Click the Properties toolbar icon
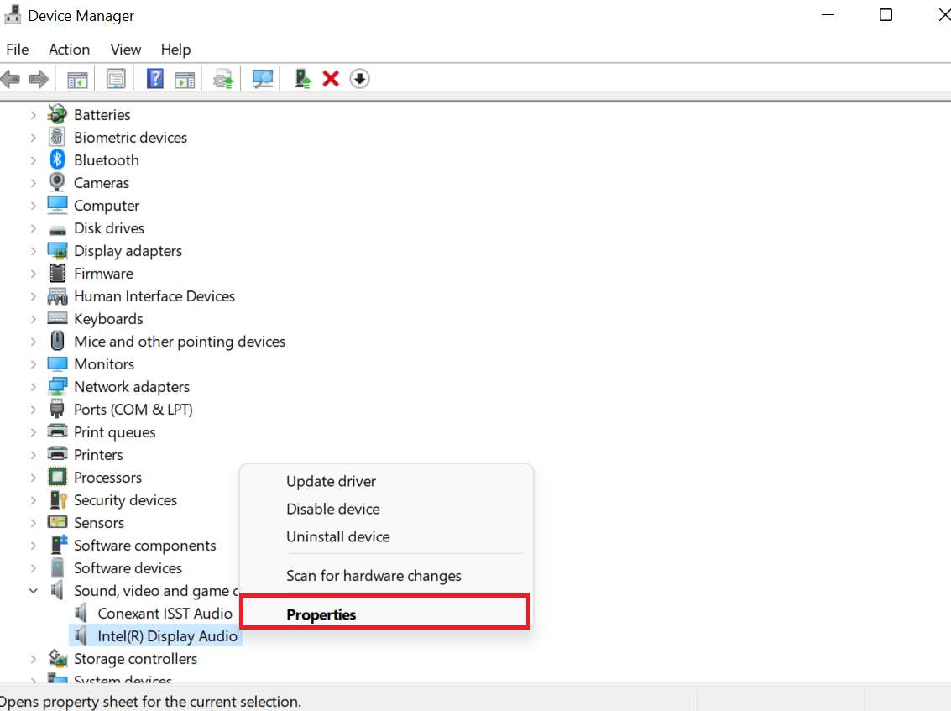The image size is (951, 711). coord(116,79)
